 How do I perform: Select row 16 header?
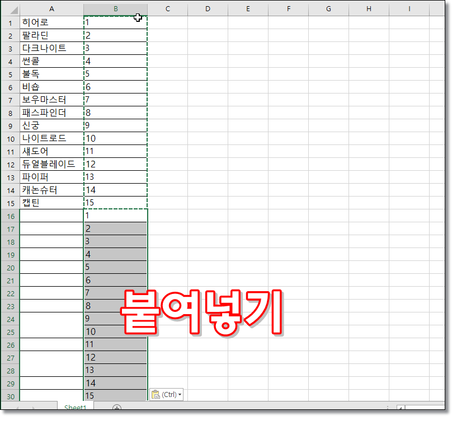pos(11,216)
